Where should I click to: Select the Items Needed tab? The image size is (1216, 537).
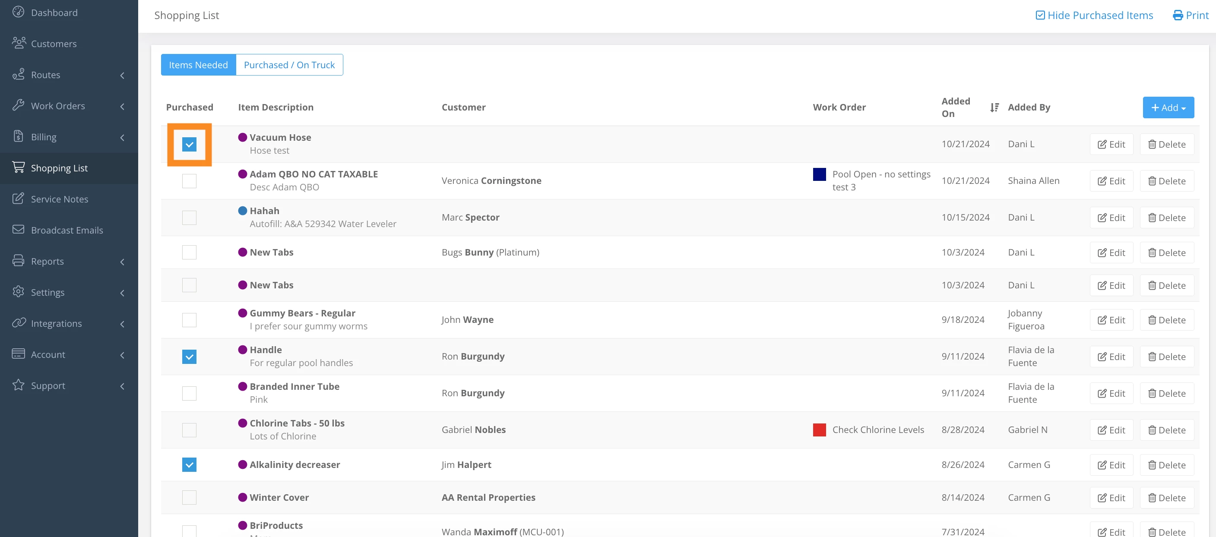coord(198,65)
